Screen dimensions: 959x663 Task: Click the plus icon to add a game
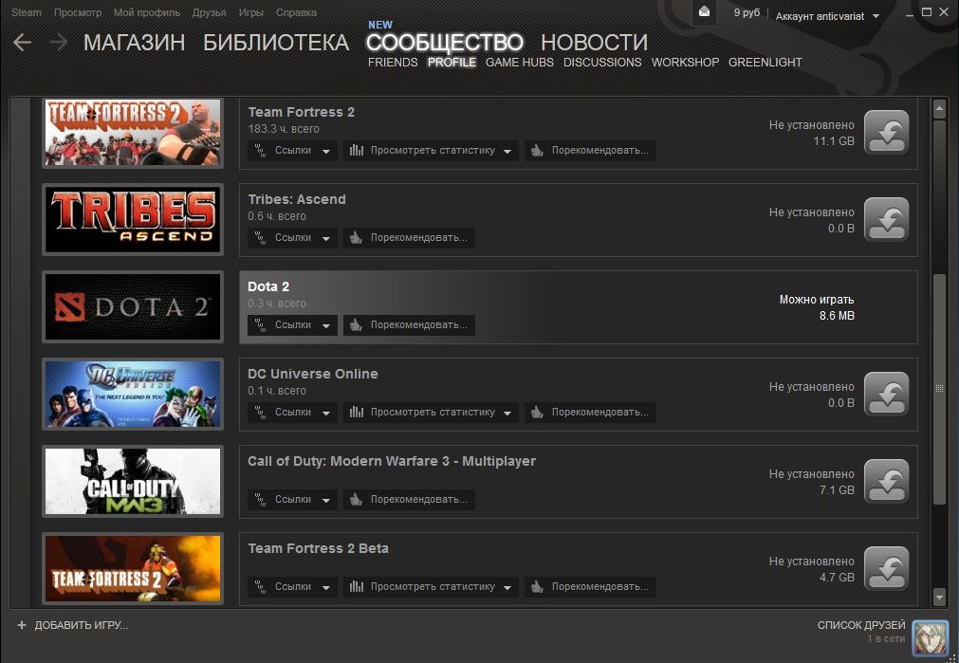coord(22,625)
